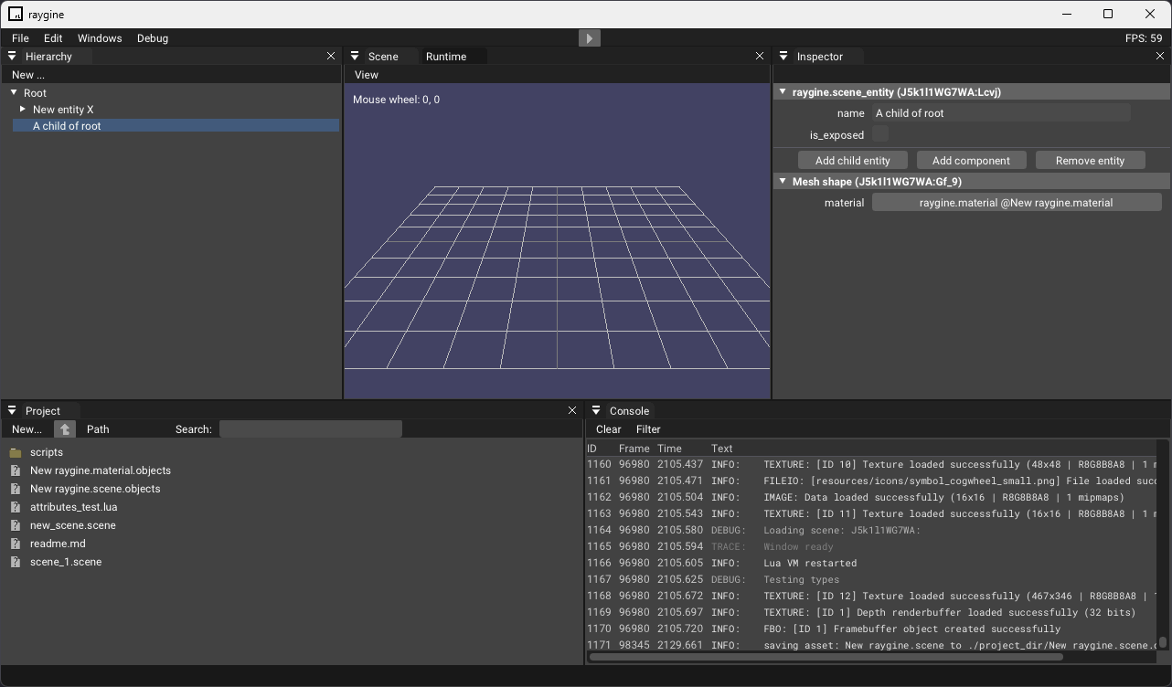Open the Console Filter option
This screenshot has width=1172, height=687.
[x=648, y=429]
